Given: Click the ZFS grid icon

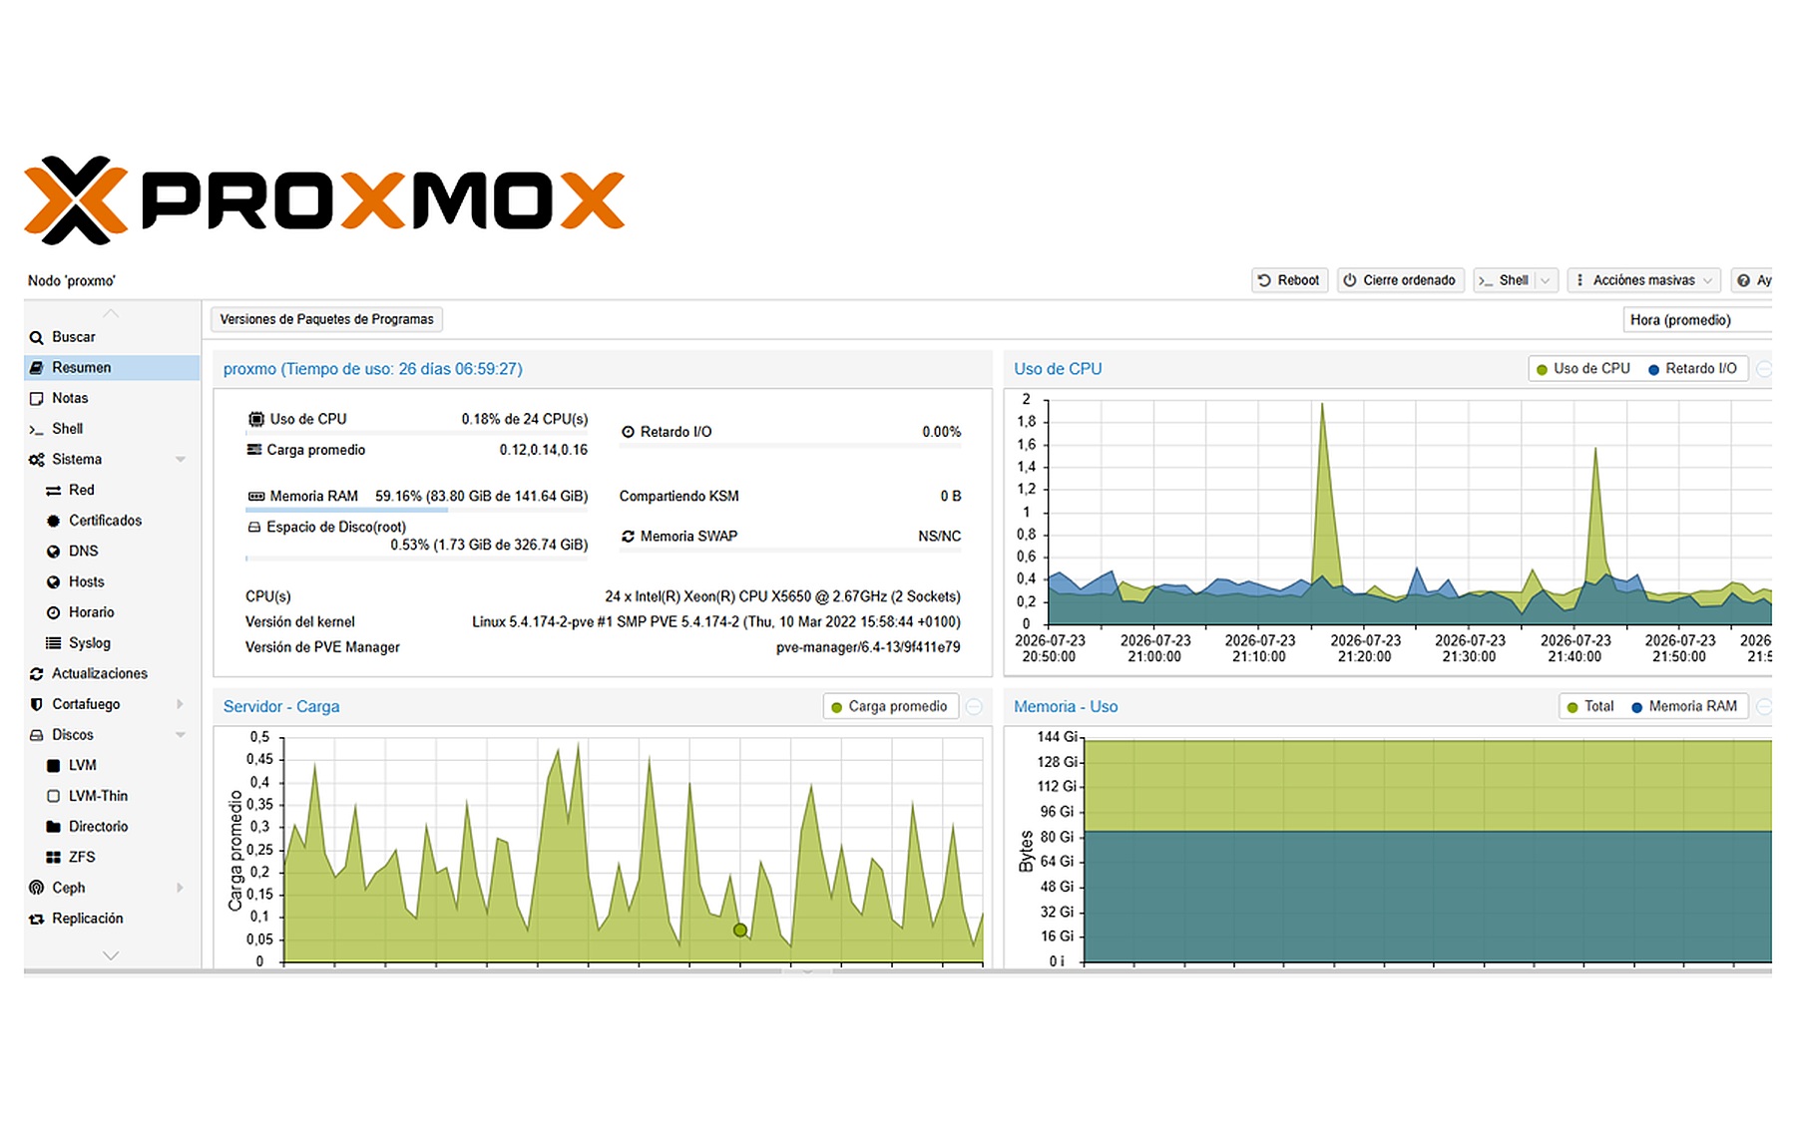Looking at the screenshot, I should coord(54,858).
